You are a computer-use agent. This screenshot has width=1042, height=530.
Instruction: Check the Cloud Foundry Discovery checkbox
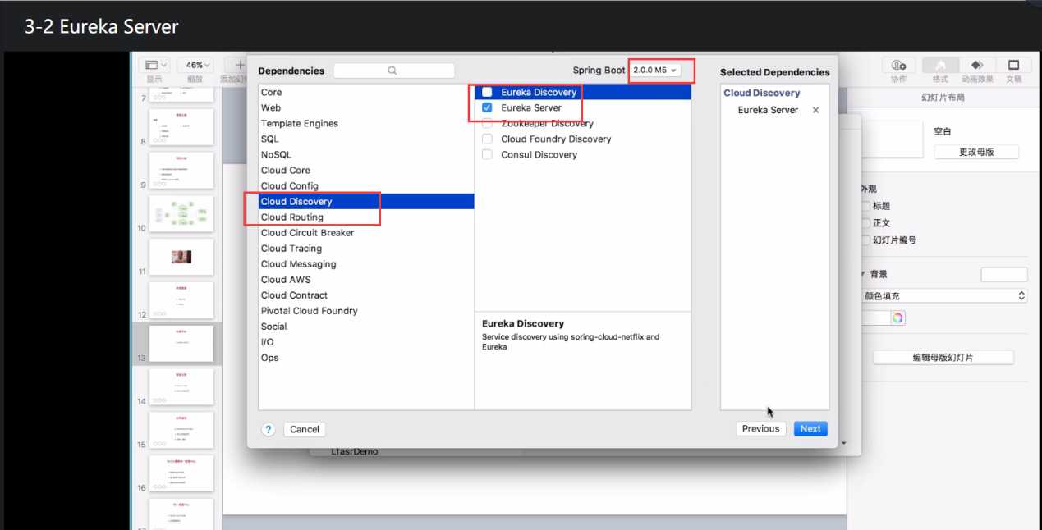coord(487,139)
